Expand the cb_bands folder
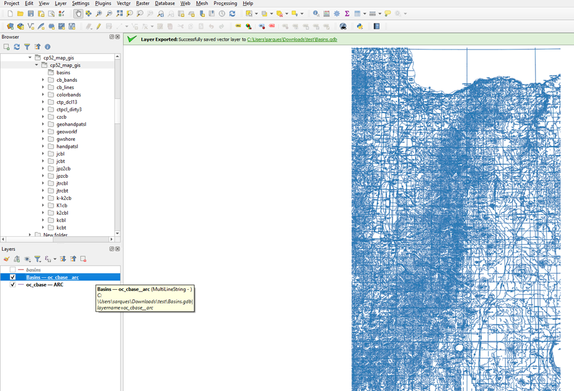The height and width of the screenshot is (391, 574). coord(43,80)
